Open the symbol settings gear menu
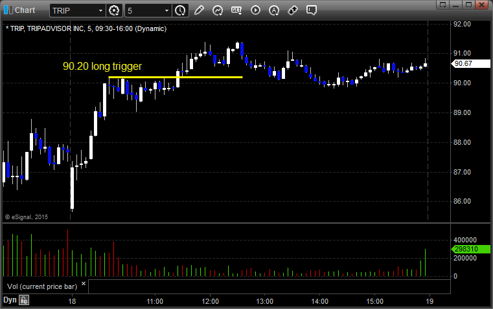 point(114,10)
